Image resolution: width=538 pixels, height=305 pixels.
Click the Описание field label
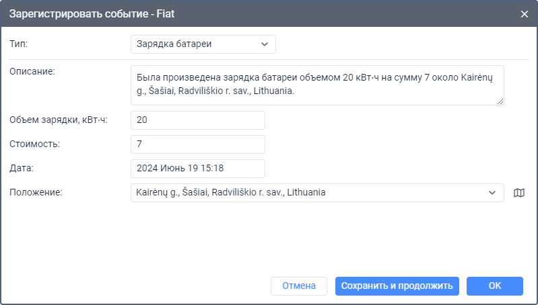point(32,72)
